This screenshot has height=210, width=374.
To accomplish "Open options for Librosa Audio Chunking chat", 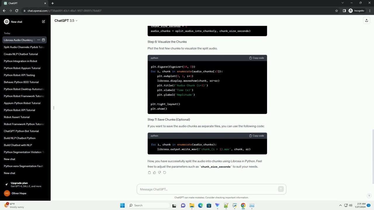I will point(39,40).
